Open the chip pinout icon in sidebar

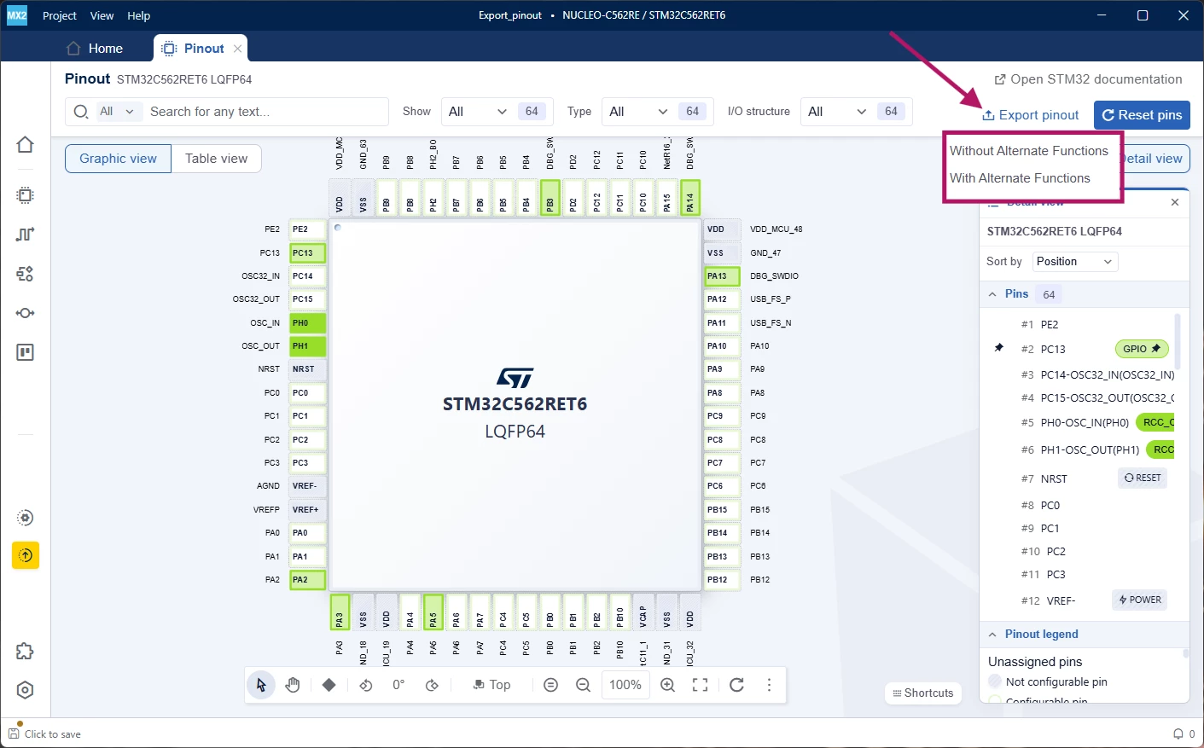tap(25, 195)
